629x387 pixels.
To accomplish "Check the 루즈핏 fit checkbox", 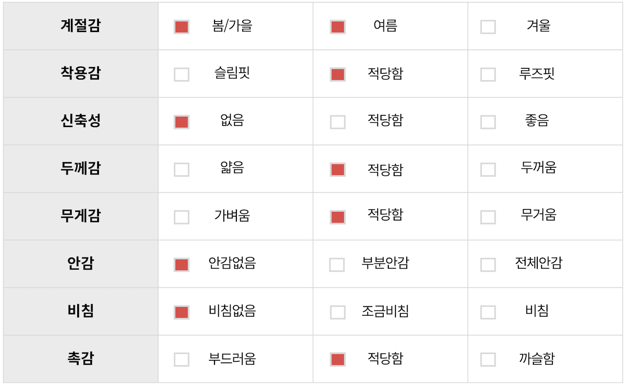I will tap(488, 74).
